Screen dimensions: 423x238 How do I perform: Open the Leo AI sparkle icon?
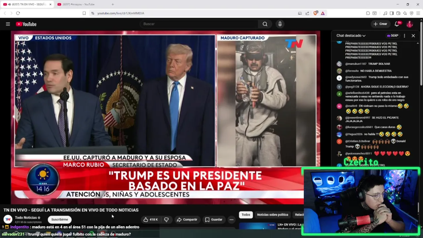coord(405,13)
